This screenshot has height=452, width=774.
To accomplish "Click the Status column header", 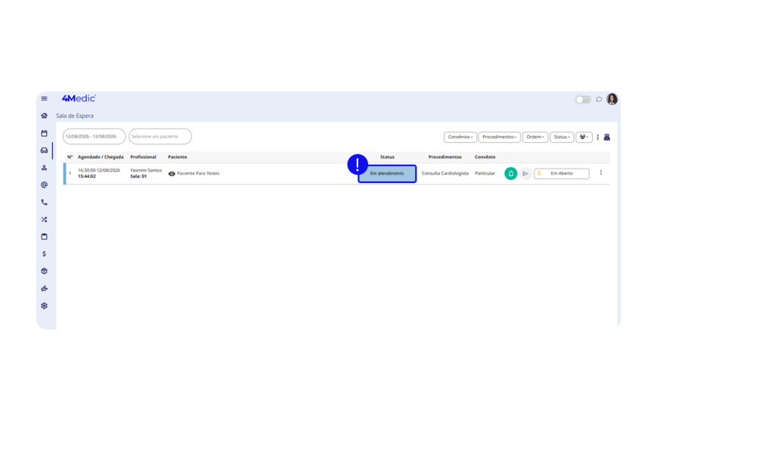I will [387, 157].
